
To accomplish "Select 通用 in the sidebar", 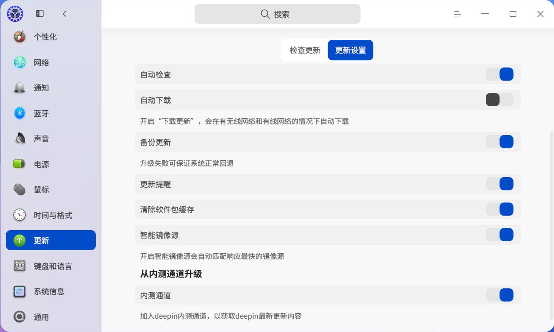I will tap(51, 317).
